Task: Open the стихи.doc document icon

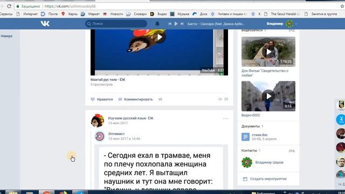Action: (245, 137)
